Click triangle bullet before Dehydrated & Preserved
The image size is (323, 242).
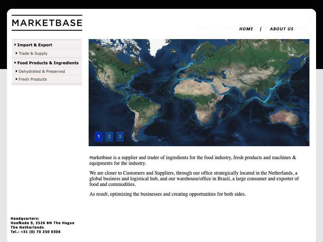coord(17,71)
